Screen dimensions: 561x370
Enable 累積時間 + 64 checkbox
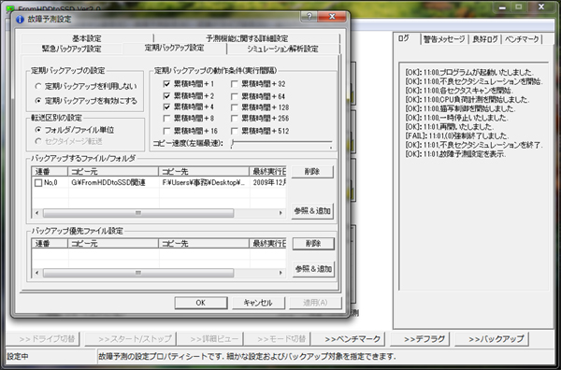click(x=235, y=96)
